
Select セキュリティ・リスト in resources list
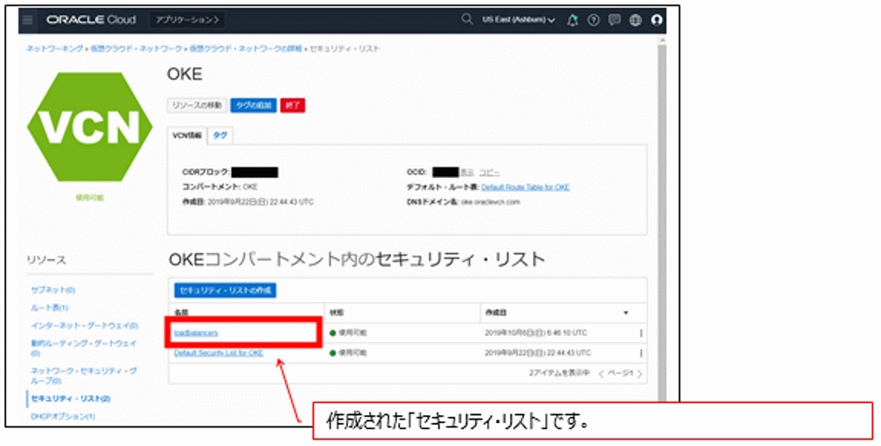pyautogui.click(x=70, y=398)
